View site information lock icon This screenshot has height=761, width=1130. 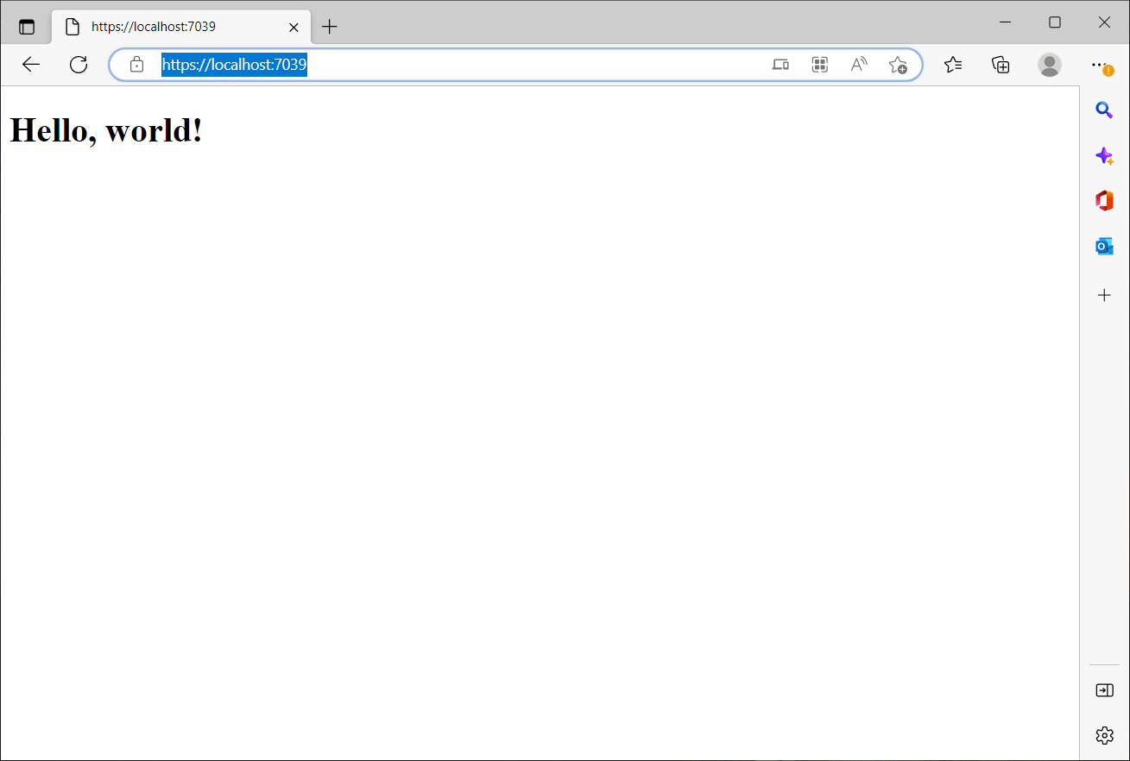[136, 65]
